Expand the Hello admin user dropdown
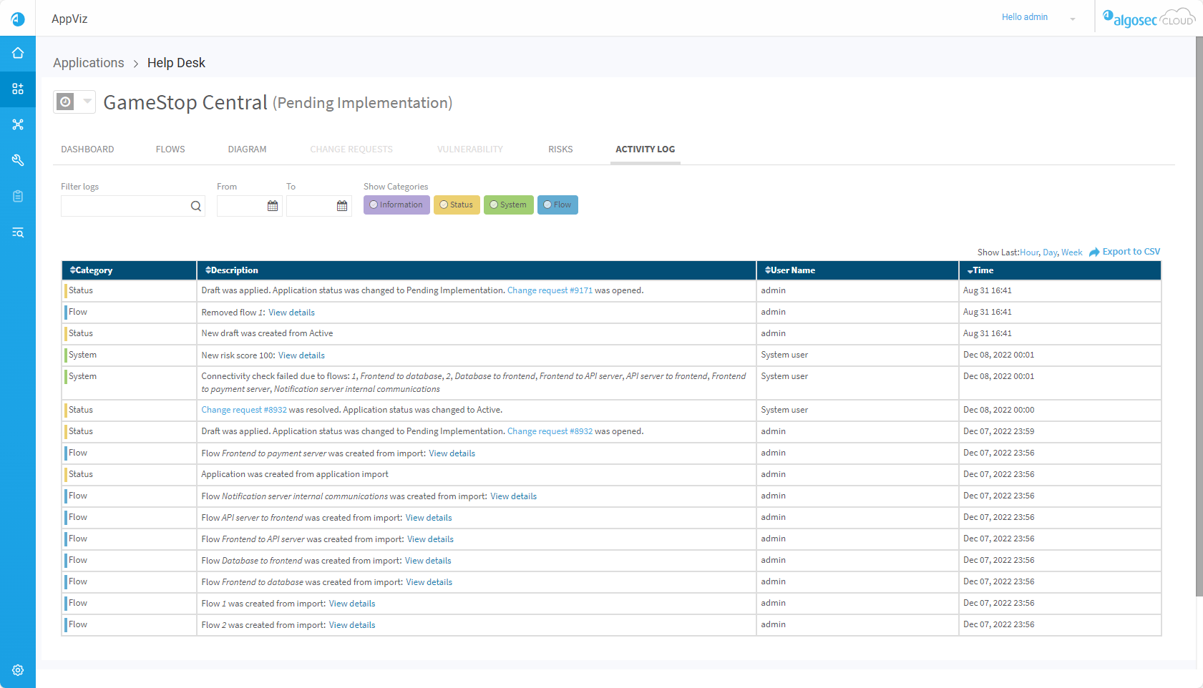This screenshot has width=1203, height=688. pyautogui.click(x=1072, y=19)
